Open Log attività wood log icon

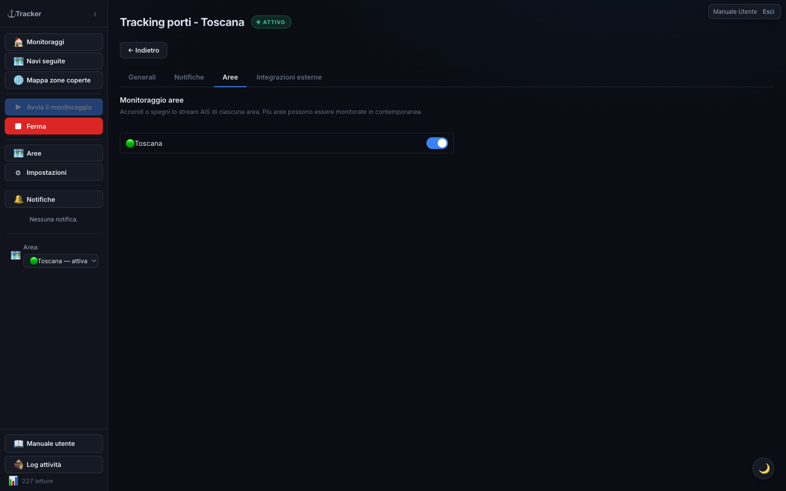tap(19, 464)
